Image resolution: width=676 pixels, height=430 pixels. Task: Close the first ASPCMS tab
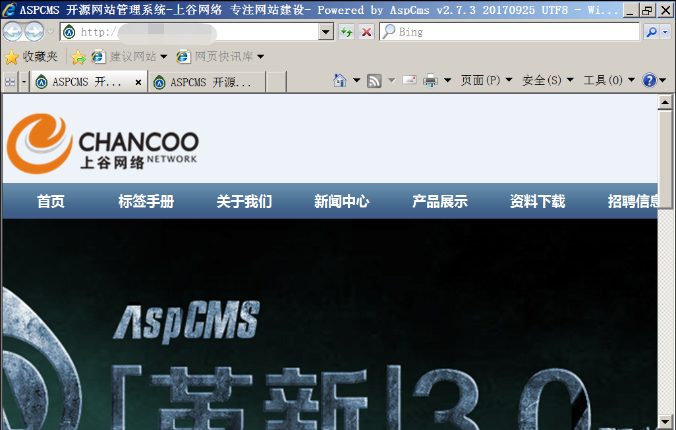pyautogui.click(x=138, y=82)
